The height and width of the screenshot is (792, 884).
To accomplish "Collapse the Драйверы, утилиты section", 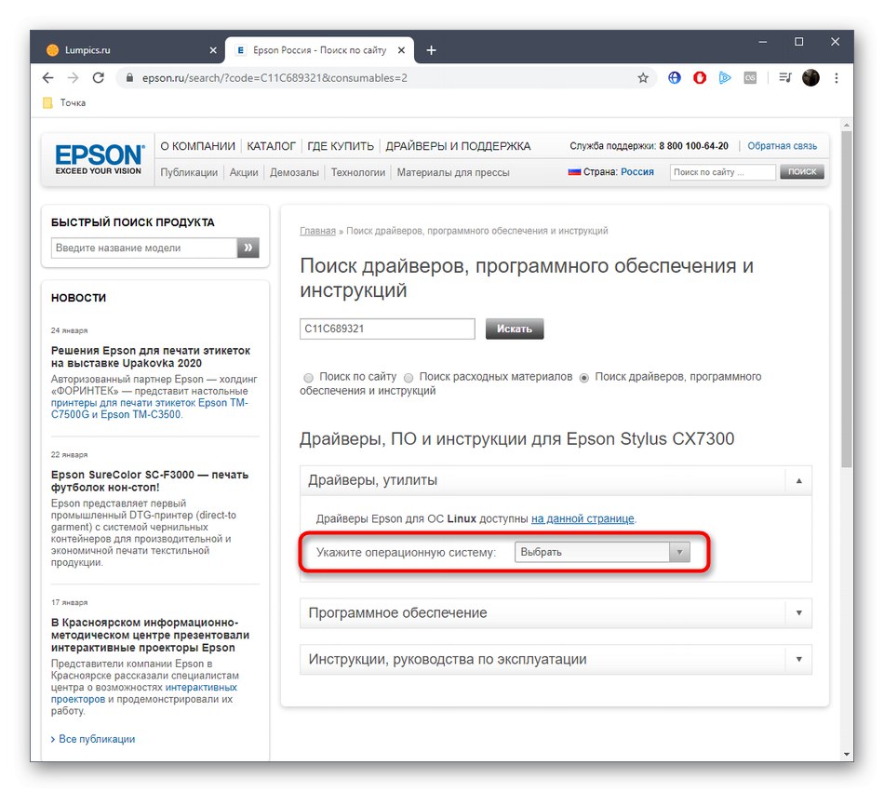I will (x=556, y=480).
